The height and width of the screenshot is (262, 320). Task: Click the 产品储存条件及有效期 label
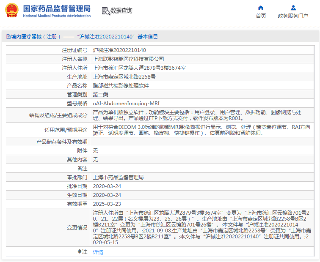62,142
